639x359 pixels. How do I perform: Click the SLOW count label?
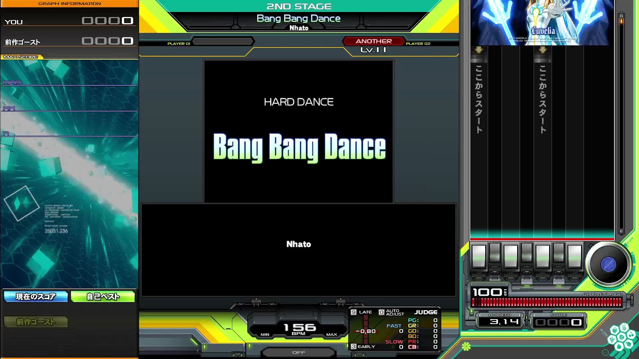point(394,342)
